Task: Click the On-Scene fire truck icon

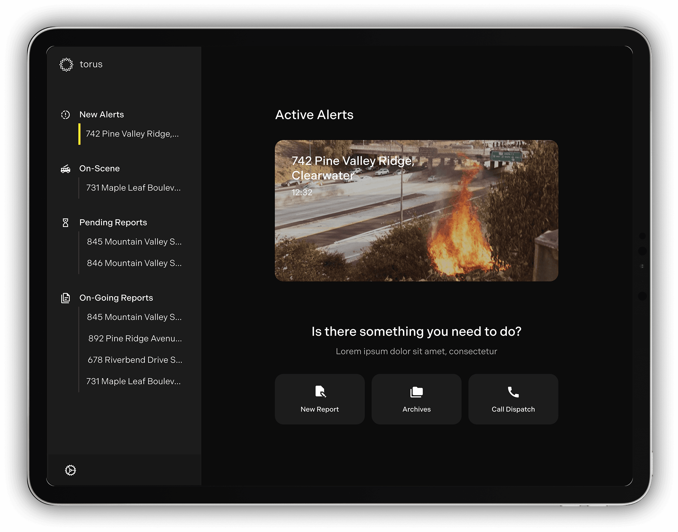Action: [66, 169]
